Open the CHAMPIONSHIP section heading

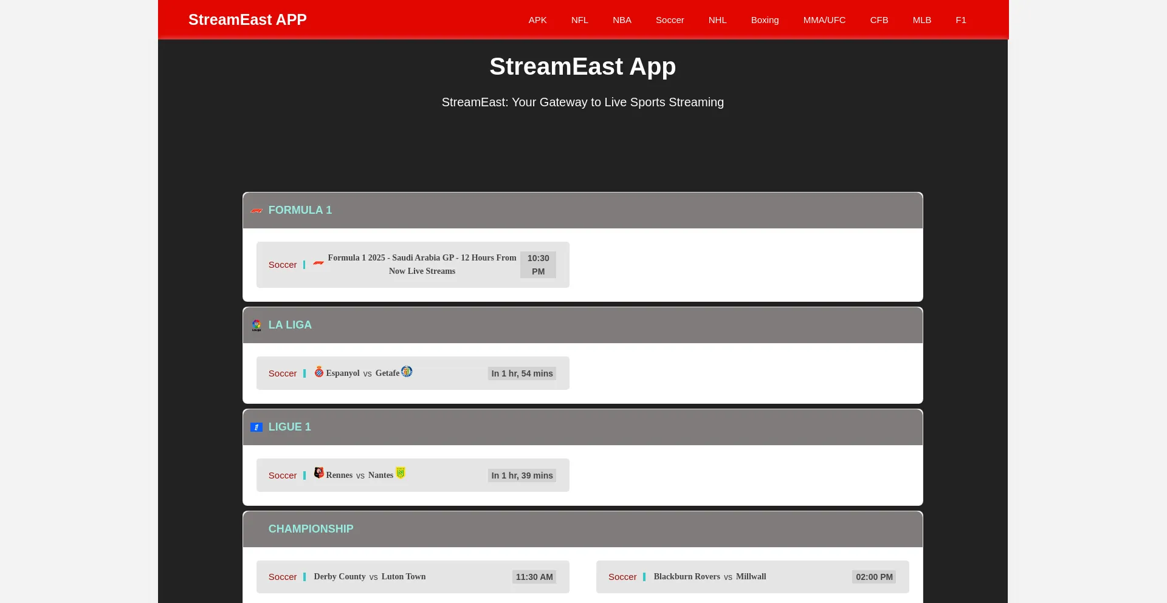pyautogui.click(x=311, y=529)
